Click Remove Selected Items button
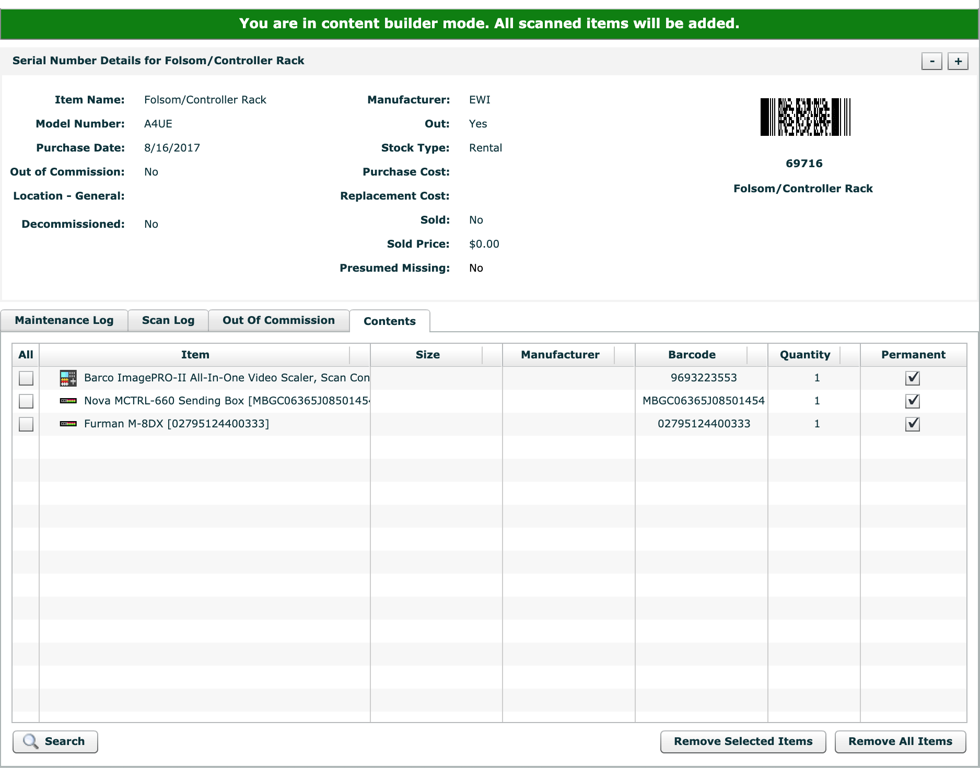 pos(743,741)
